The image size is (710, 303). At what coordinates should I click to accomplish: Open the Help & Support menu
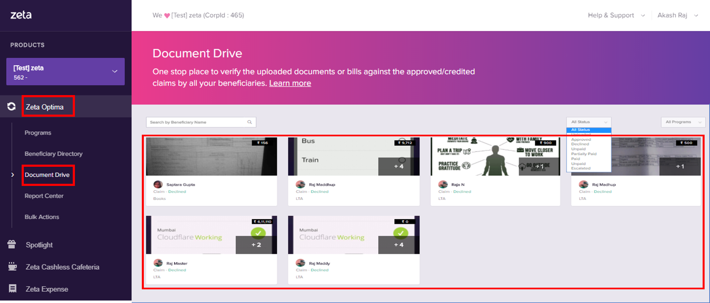click(616, 15)
